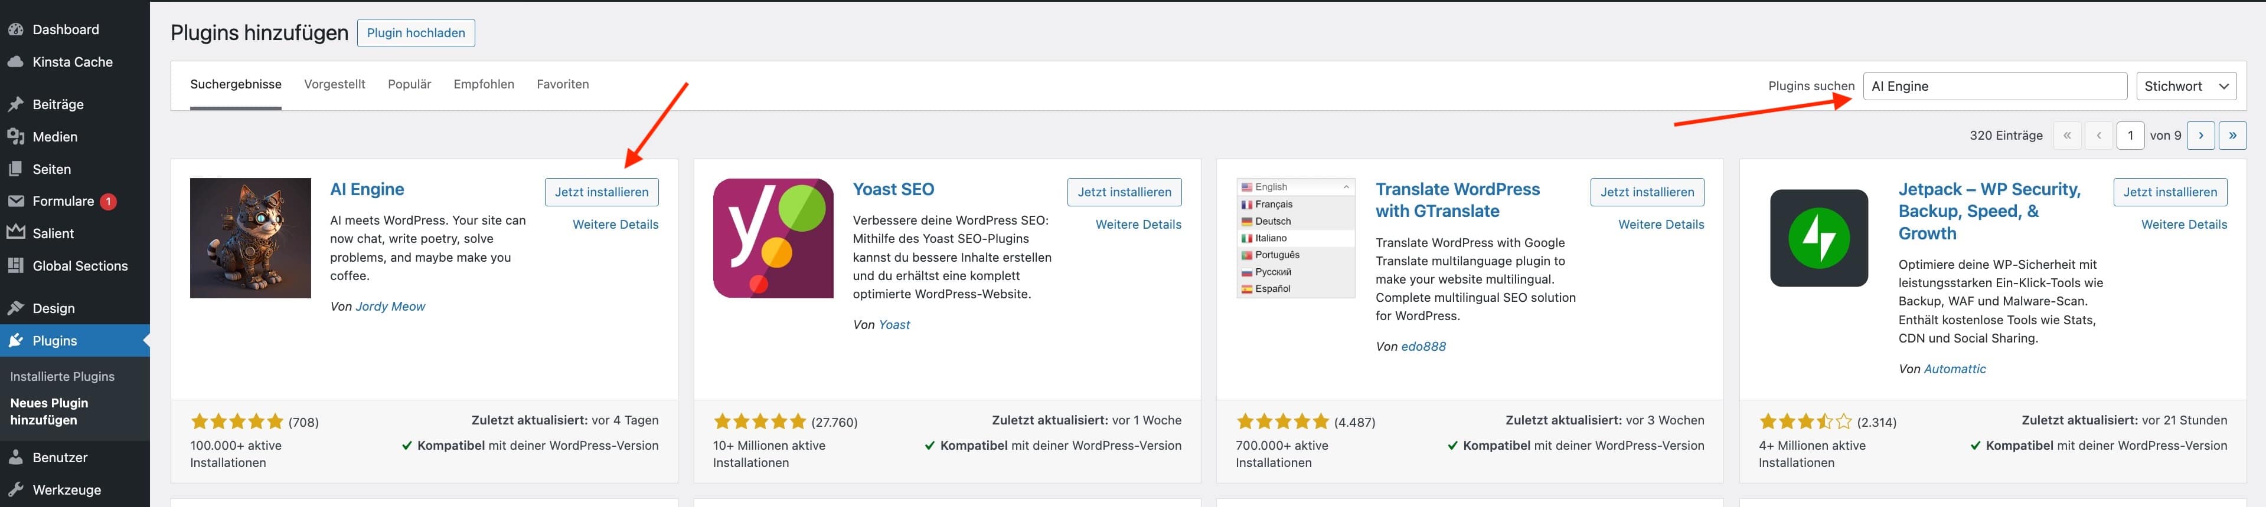Click the Plugins hinzufügen page heading
The image size is (2266, 507).
[260, 32]
